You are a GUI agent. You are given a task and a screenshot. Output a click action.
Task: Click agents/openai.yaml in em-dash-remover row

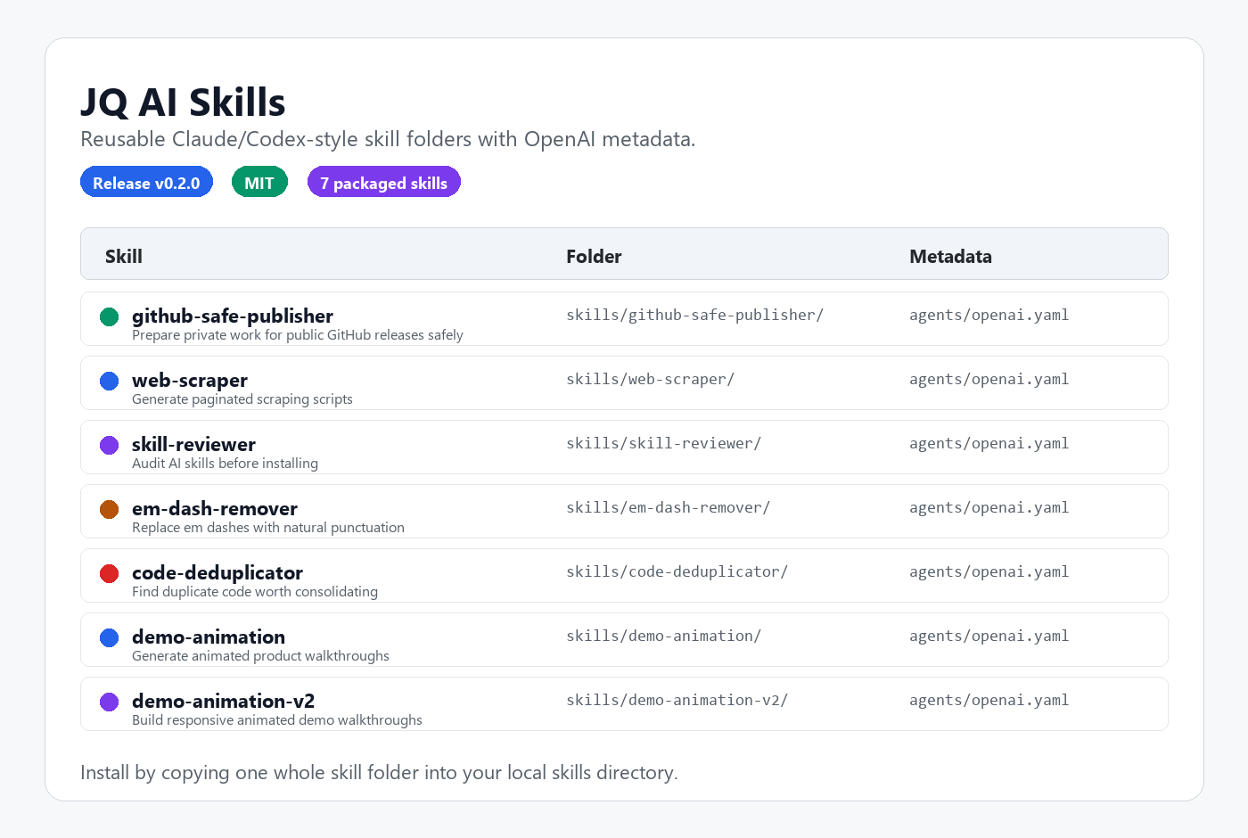[x=989, y=507]
